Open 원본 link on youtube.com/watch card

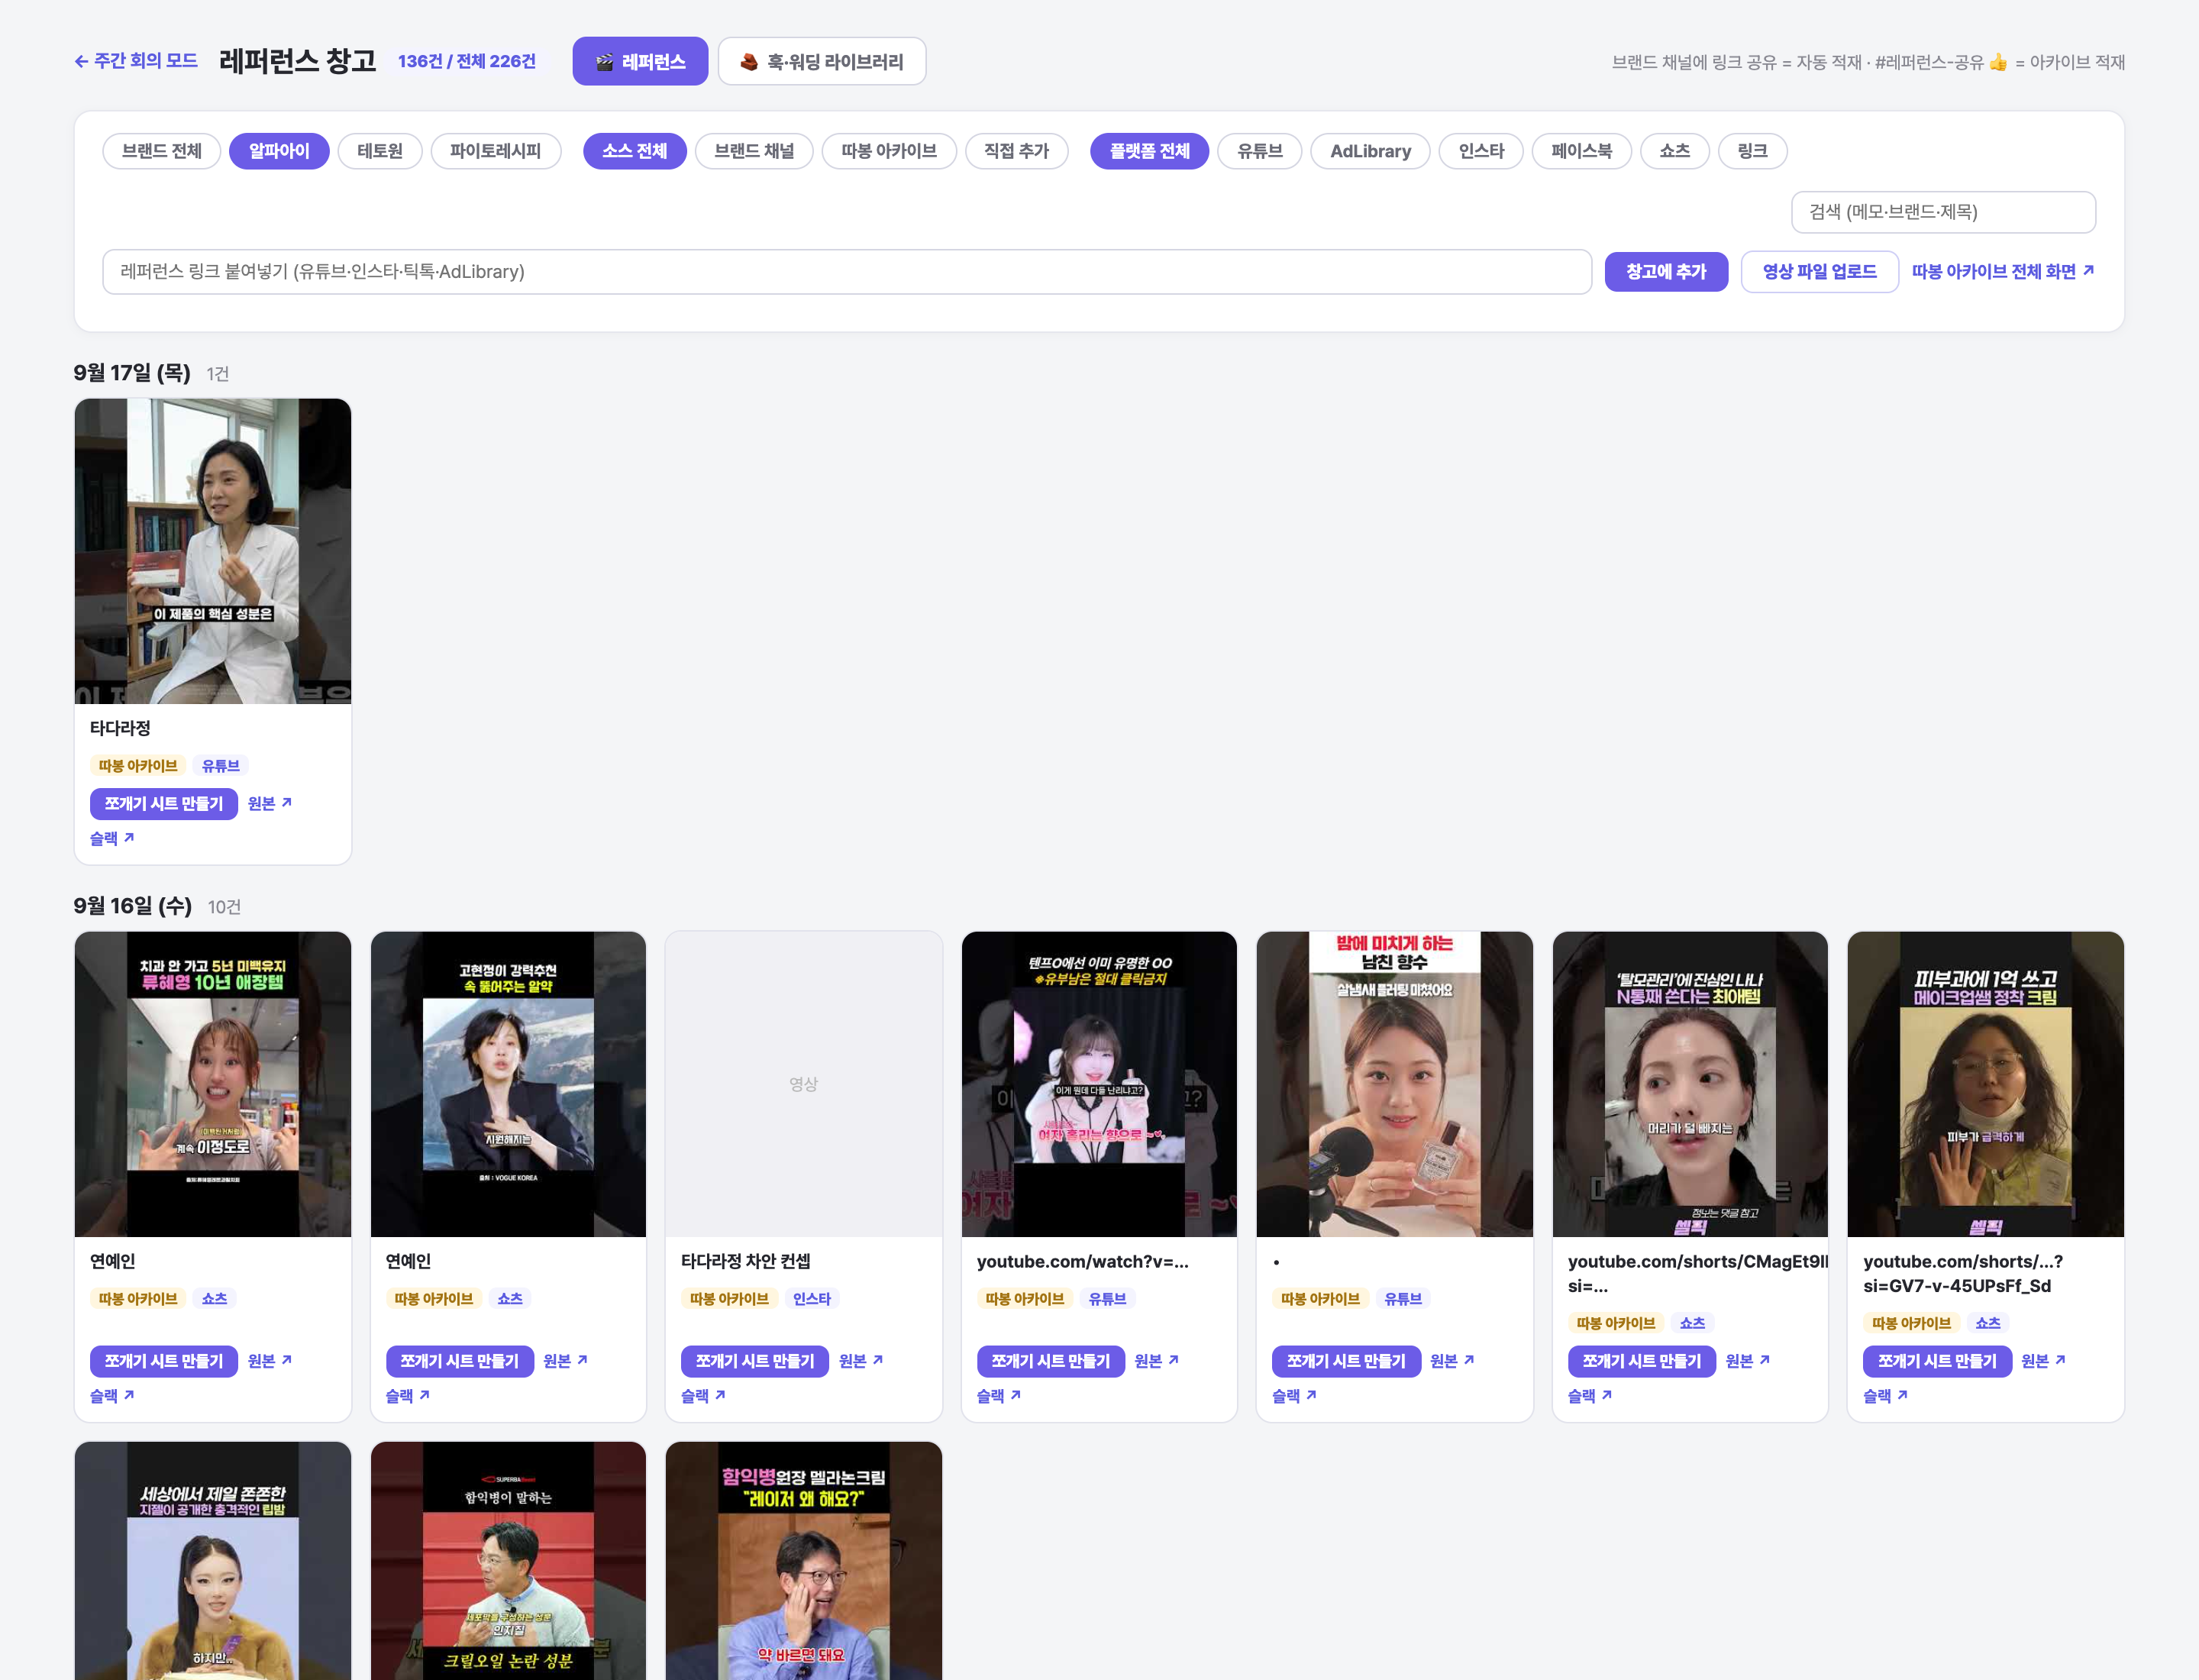tap(1157, 1361)
